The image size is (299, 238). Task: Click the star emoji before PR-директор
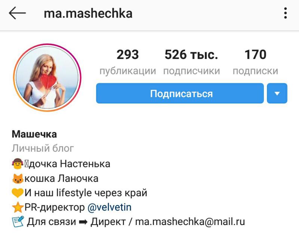point(18,207)
